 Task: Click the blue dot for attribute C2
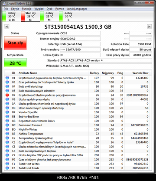[7, 138]
